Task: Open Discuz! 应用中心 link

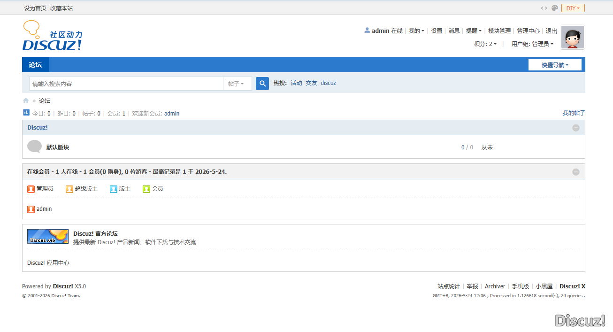Action: (x=48, y=263)
